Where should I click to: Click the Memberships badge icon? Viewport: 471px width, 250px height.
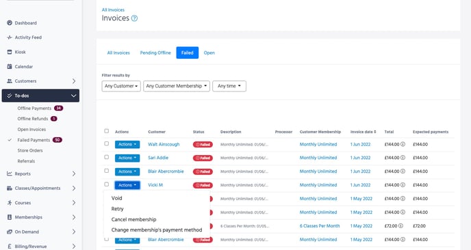[10, 217]
